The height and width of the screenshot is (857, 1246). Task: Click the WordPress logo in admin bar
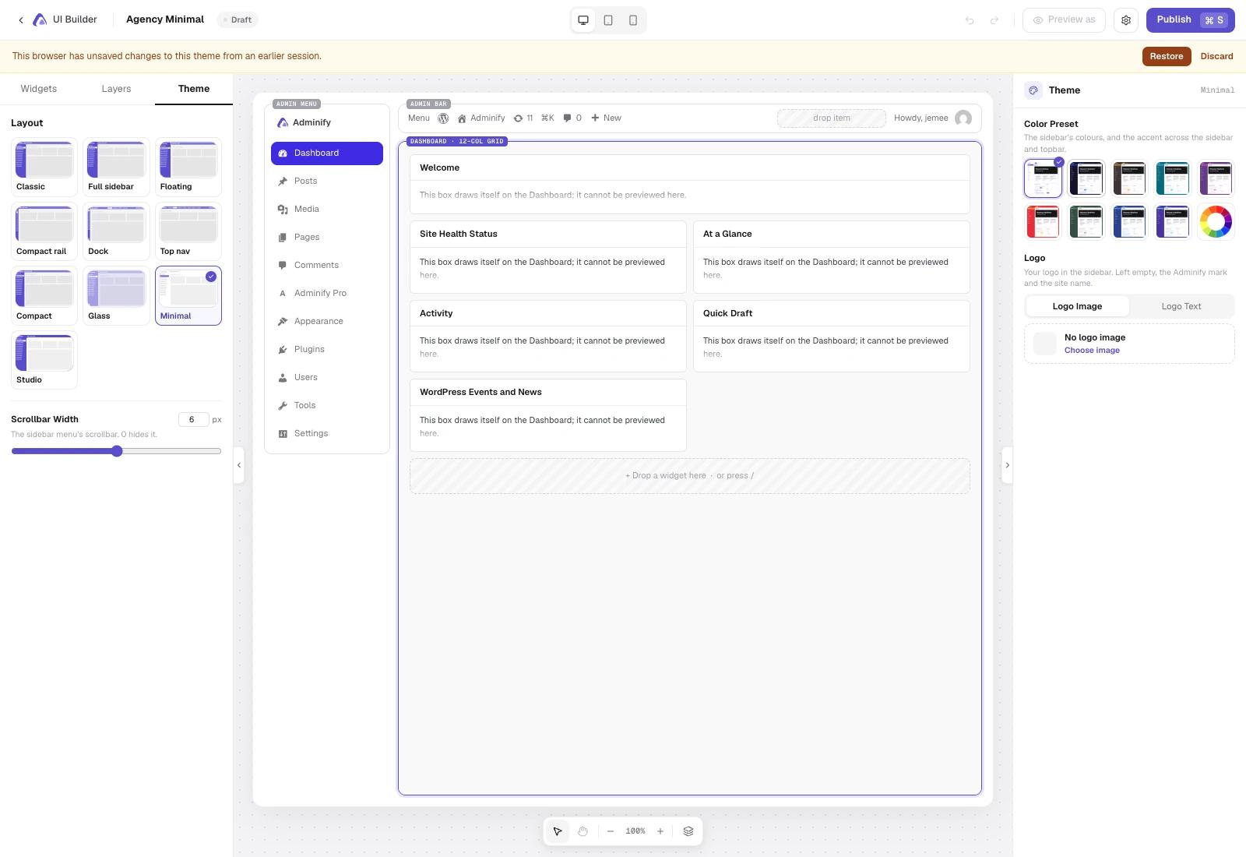(443, 118)
